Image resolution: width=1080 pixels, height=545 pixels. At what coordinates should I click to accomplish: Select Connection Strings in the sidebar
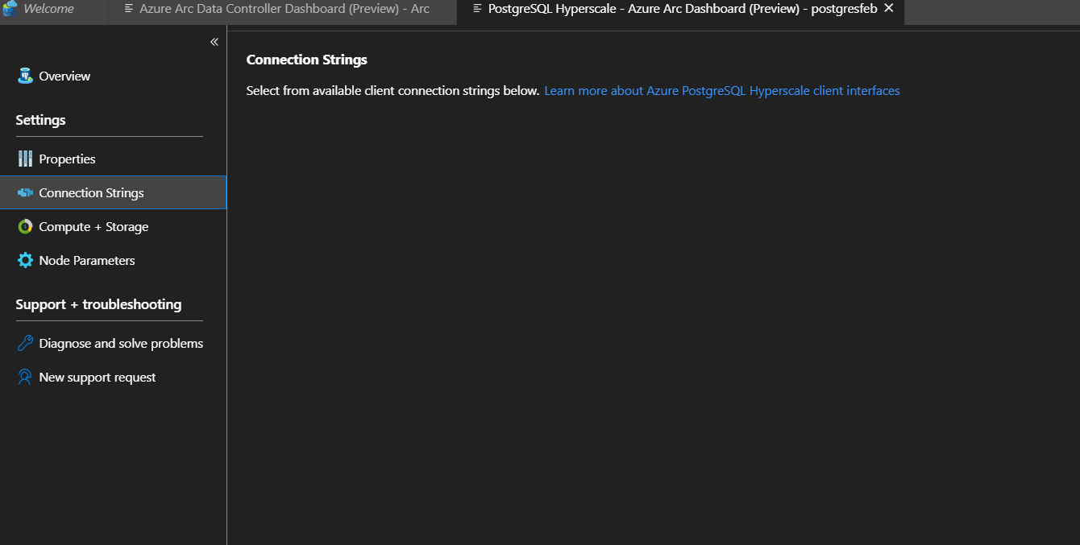click(x=113, y=192)
